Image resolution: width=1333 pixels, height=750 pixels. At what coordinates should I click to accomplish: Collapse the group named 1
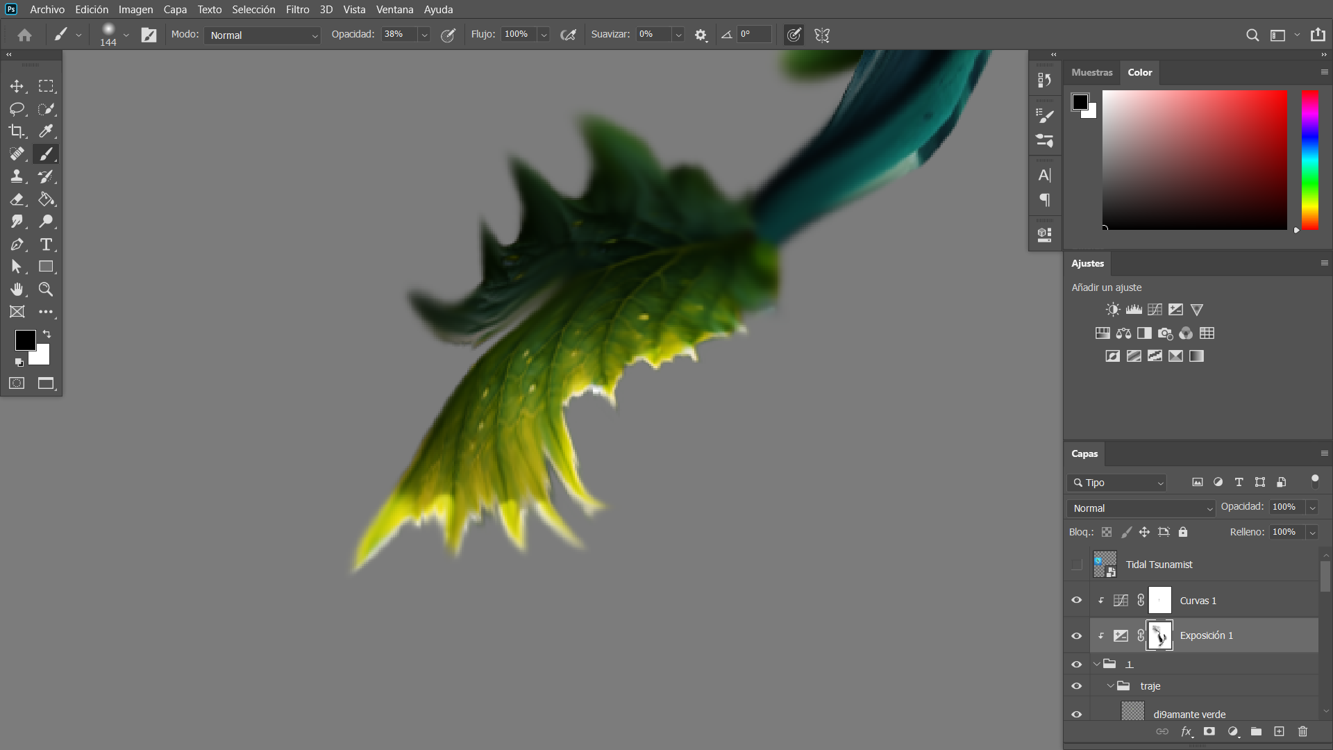(1096, 664)
